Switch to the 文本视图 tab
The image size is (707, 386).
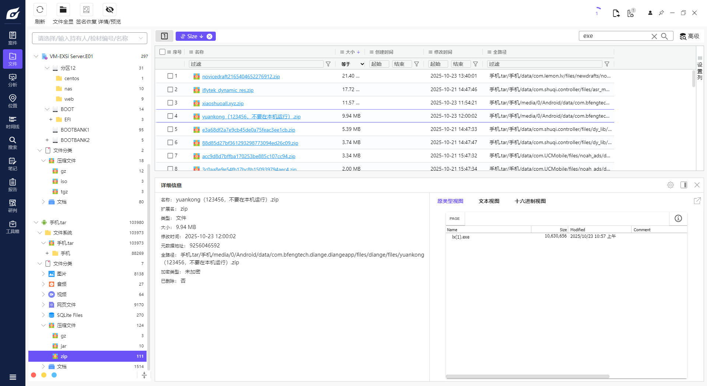[489, 201]
